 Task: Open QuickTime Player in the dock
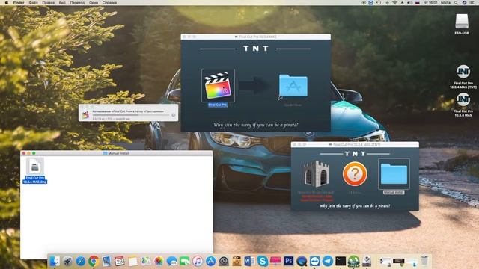click(x=302, y=261)
